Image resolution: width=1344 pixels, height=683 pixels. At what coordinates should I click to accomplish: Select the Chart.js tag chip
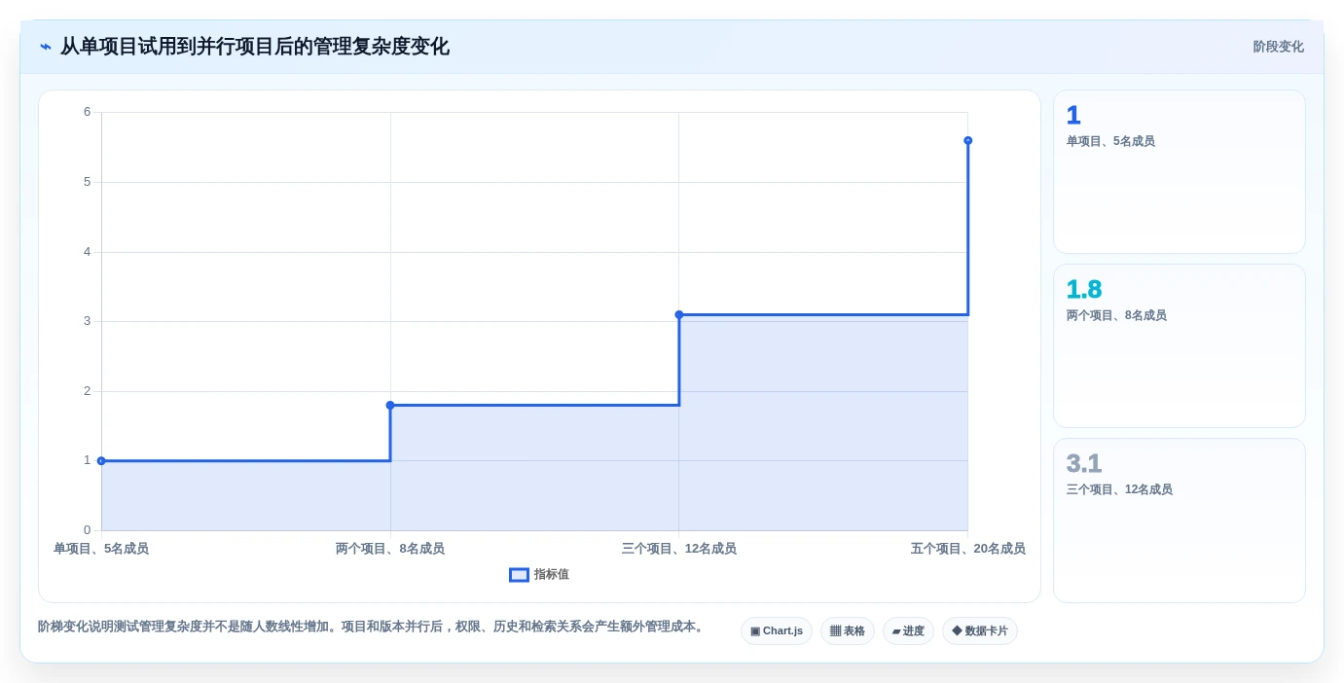click(x=777, y=631)
